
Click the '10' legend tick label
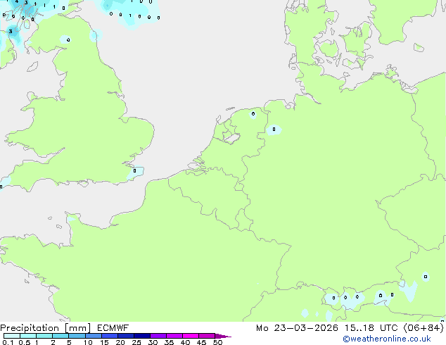88,342
